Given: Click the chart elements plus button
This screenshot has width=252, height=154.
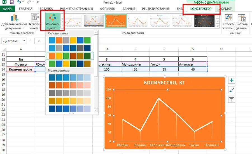Looking at the screenshot, I should click(232, 80).
